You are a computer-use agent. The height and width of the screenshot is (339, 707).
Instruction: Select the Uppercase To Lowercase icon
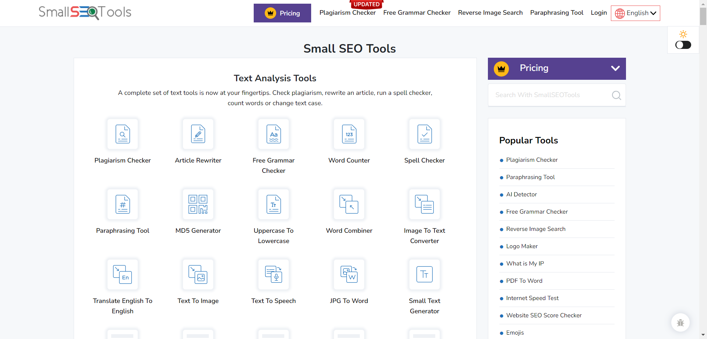click(x=274, y=204)
